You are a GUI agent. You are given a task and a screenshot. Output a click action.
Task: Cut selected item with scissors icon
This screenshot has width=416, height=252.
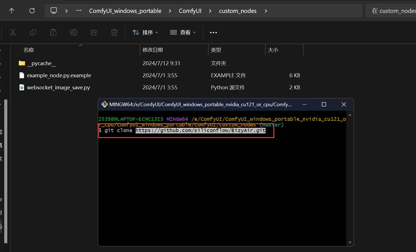coord(13,32)
